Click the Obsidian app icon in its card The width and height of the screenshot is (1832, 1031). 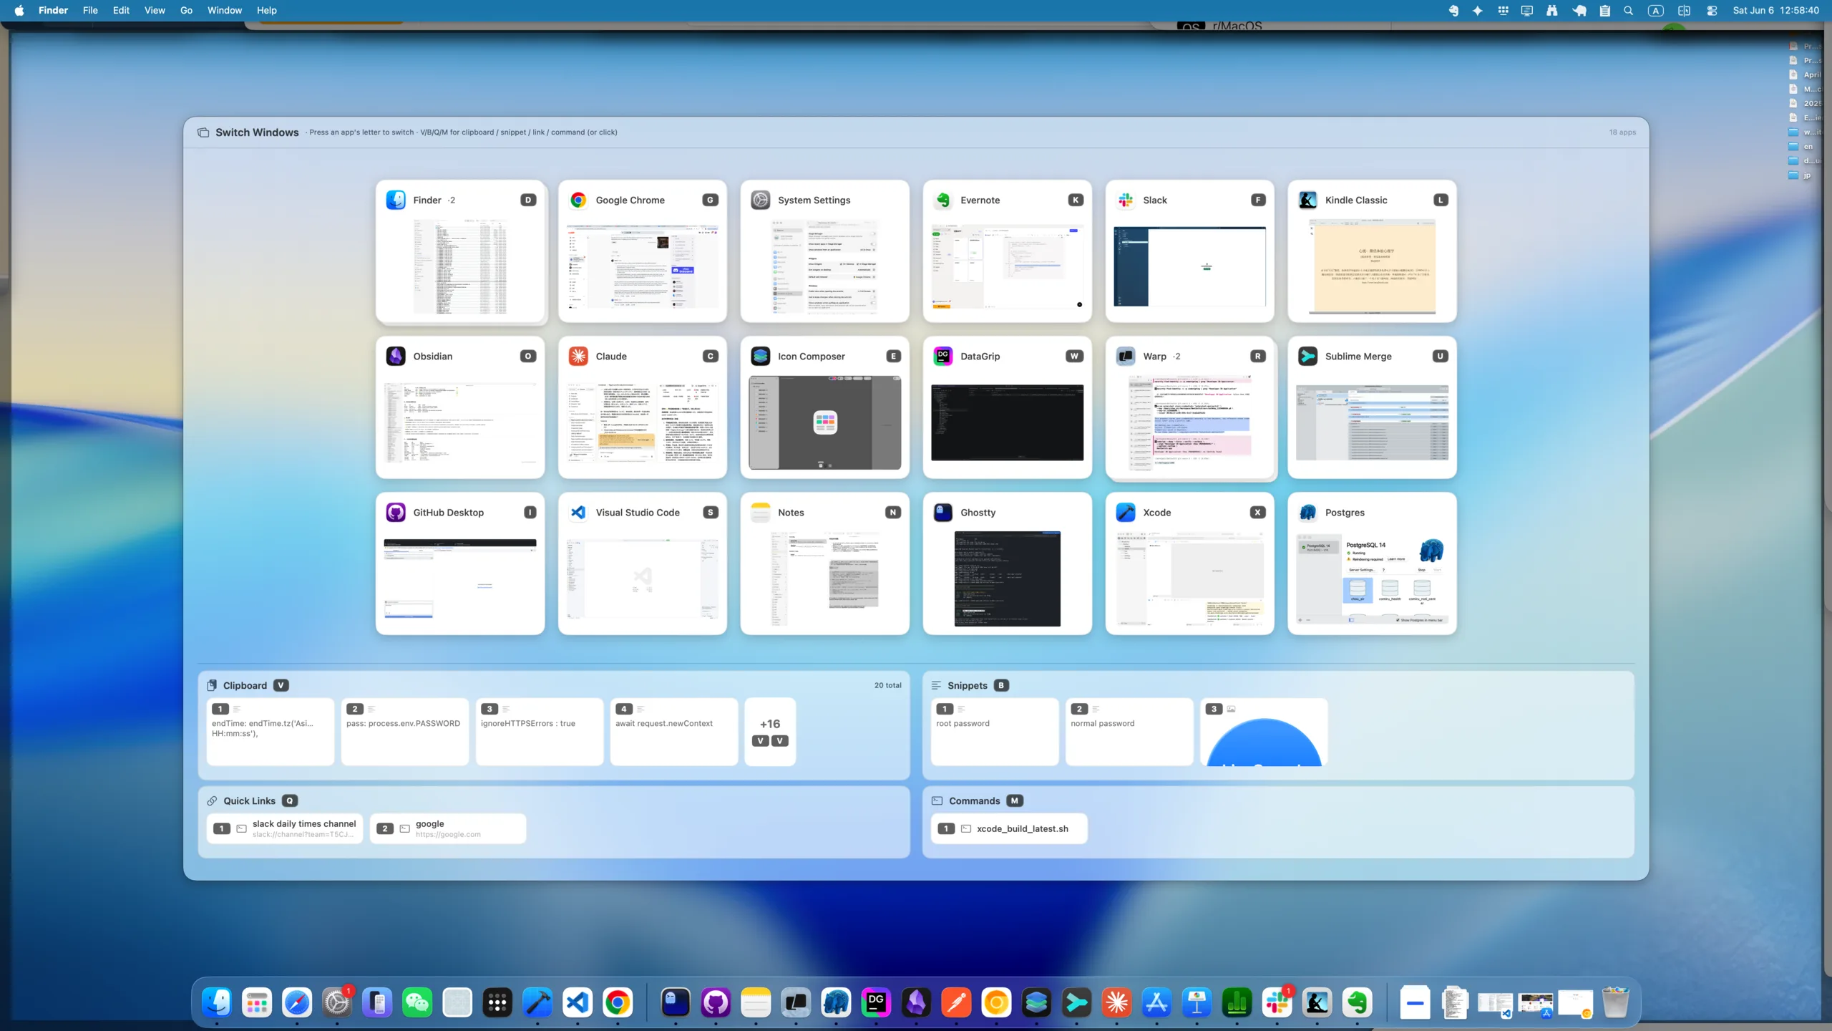click(396, 356)
